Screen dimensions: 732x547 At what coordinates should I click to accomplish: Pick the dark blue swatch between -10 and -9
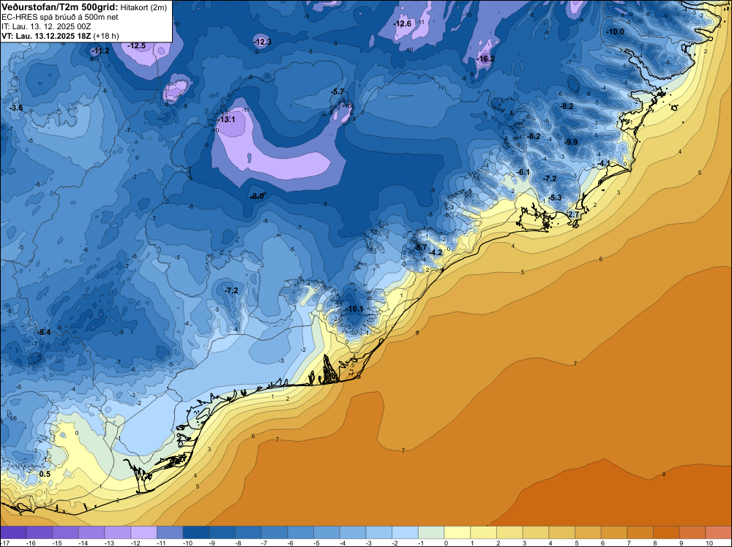pos(196,532)
